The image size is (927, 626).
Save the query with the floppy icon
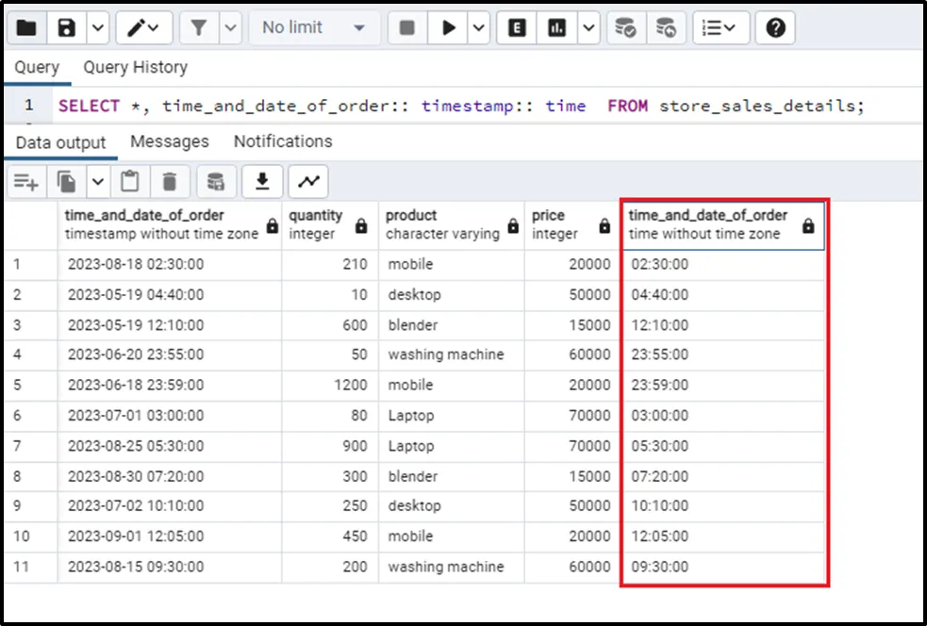pyautogui.click(x=67, y=28)
